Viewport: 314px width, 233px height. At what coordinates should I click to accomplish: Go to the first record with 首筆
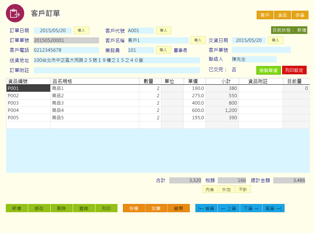coord(206,208)
